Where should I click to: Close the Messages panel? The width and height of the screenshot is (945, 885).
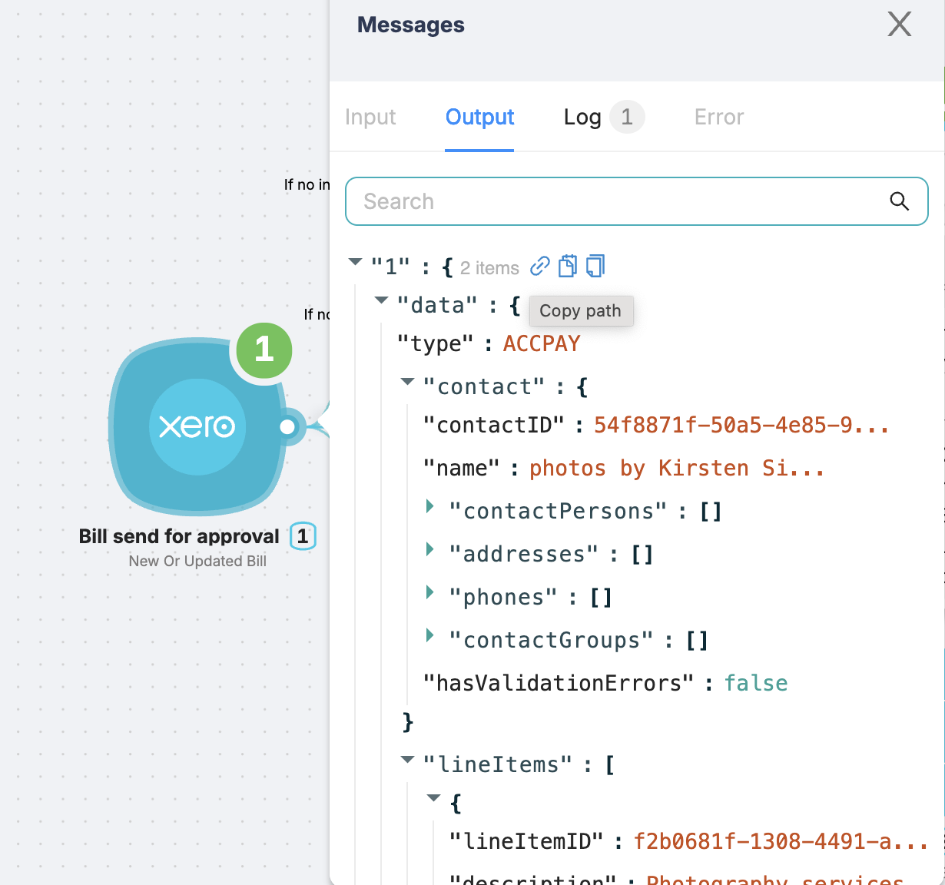[x=899, y=25]
